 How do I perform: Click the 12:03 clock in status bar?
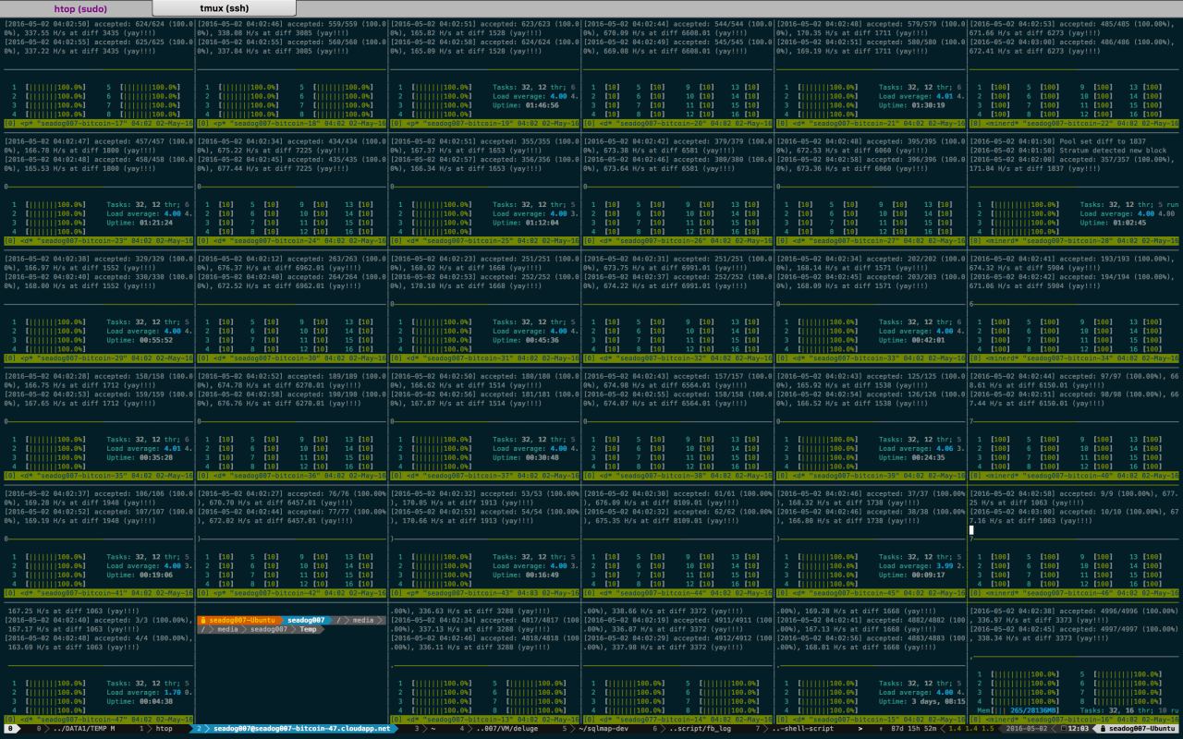coord(1078,729)
